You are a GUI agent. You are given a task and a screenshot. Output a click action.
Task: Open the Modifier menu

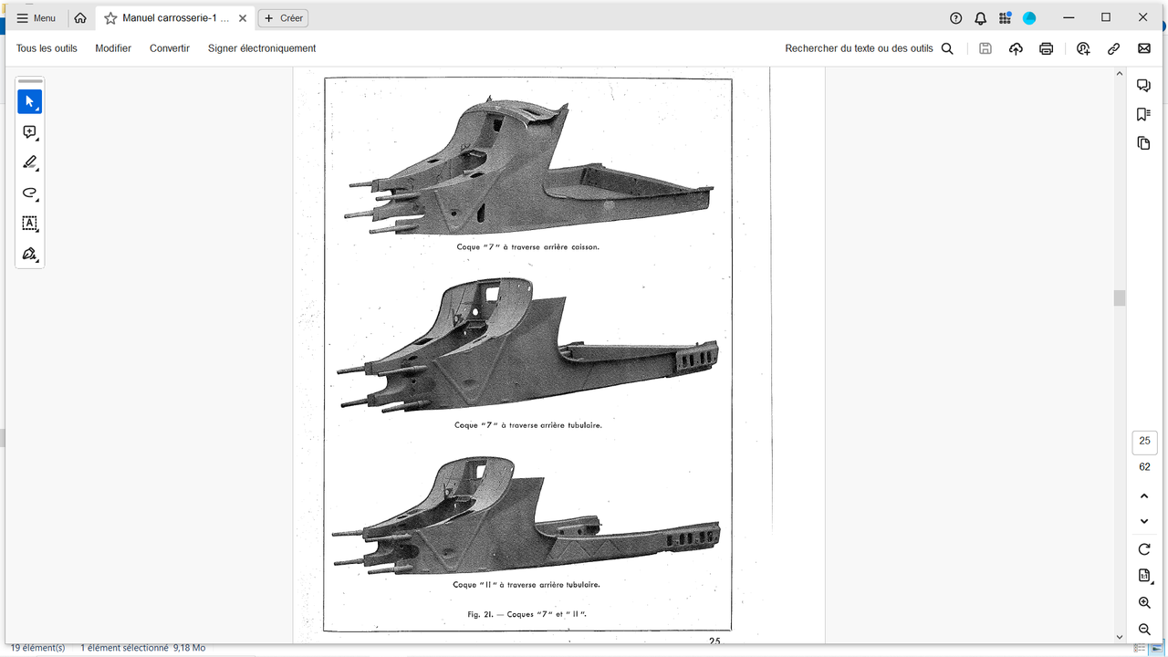113,48
